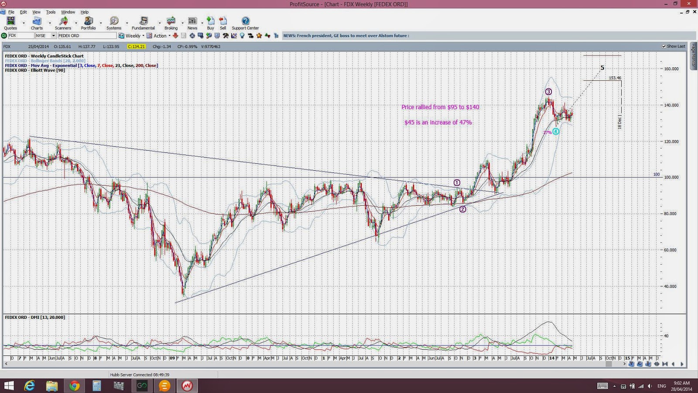Open the Charts toolbar icon
Image resolution: width=698 pixels, height=393 pixels.
[37, 23]
